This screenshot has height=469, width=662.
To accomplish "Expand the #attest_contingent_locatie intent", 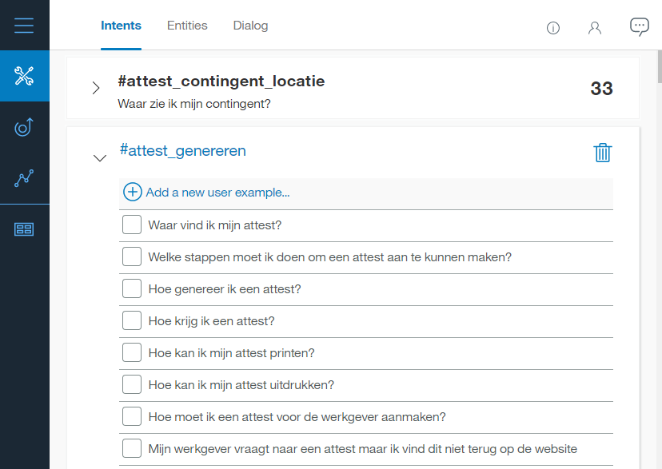I will [96, 88].
